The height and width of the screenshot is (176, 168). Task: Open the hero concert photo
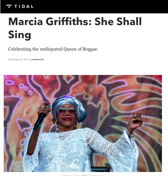point(83,123)
